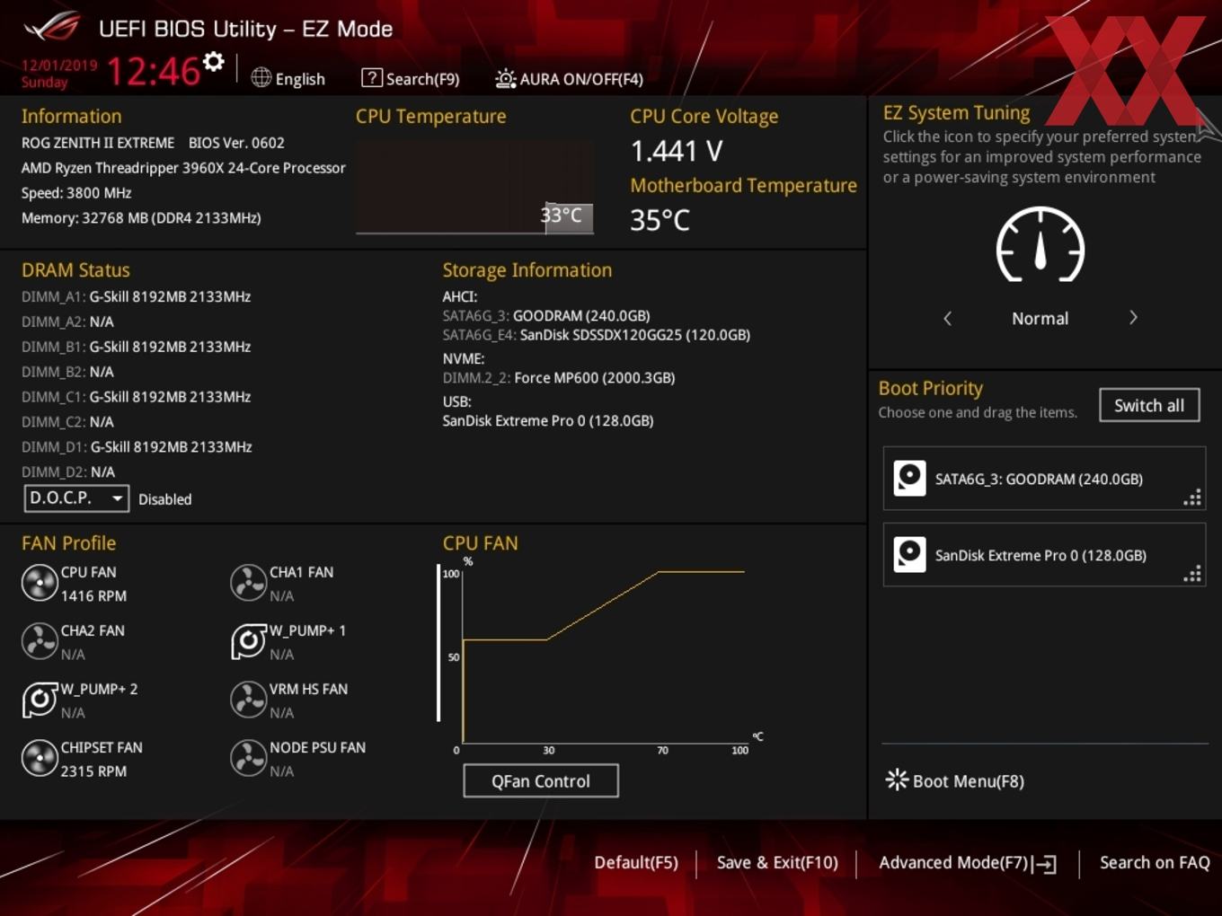This screenshot has height=916, width=1222.
Task: Click the left arrow beside Normal
Action: point(947,318)
